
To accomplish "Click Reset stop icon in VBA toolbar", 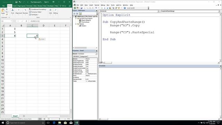I will pyautogui.click(x=107, y=8).
